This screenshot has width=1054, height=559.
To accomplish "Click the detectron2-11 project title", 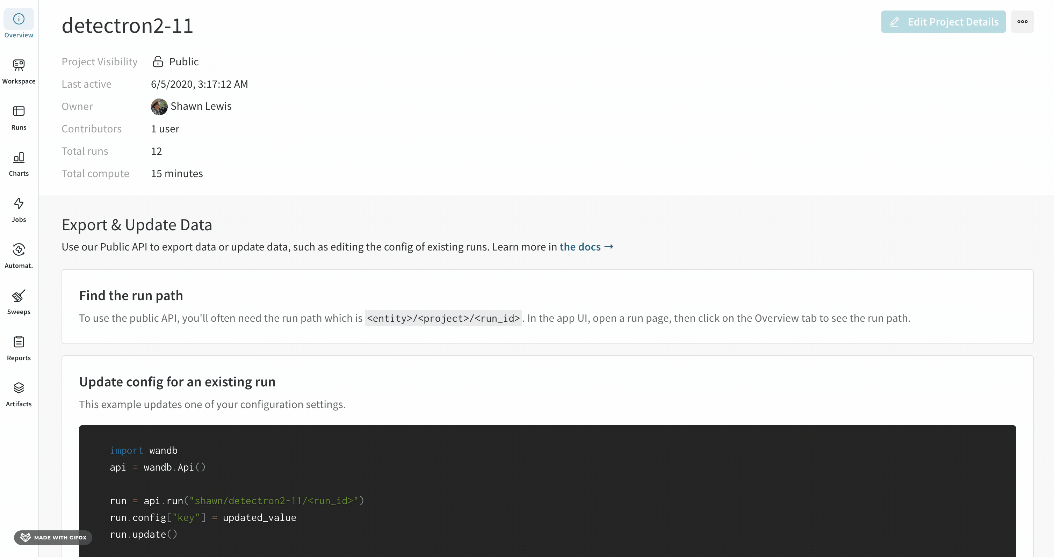I will click(127, 26).
